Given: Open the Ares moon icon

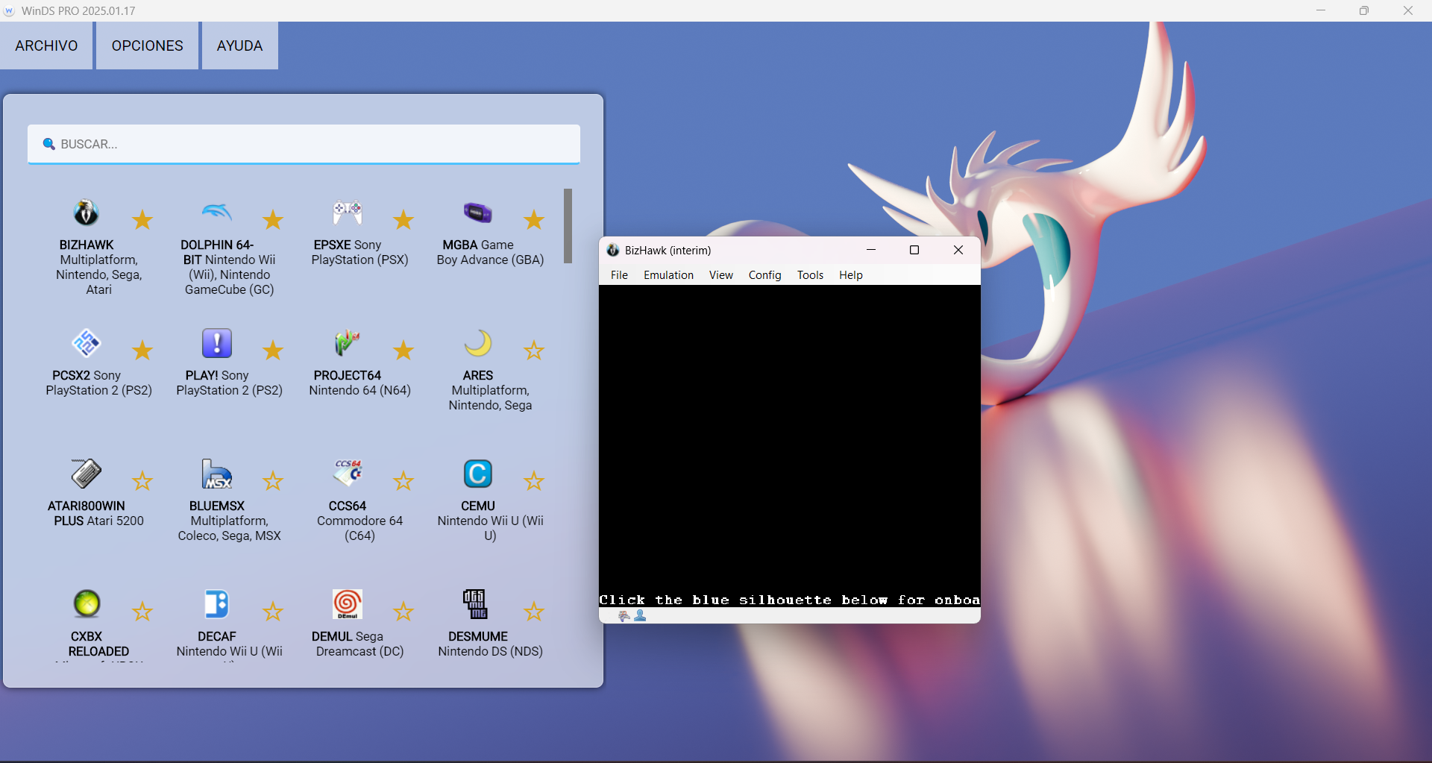Looking at the screenshot, I should [x=478, y=344].
